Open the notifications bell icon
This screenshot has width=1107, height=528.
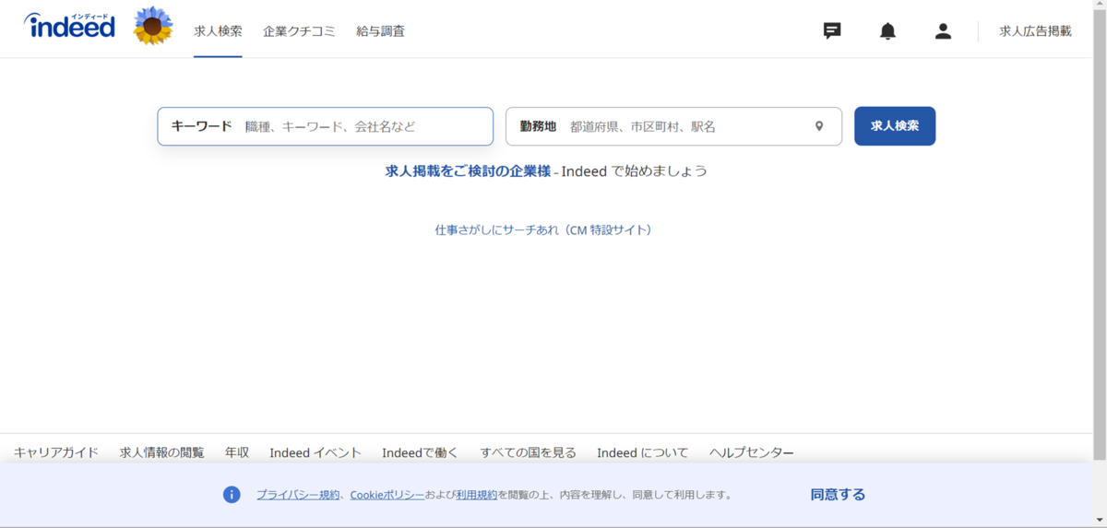click(x=887, y=31)
